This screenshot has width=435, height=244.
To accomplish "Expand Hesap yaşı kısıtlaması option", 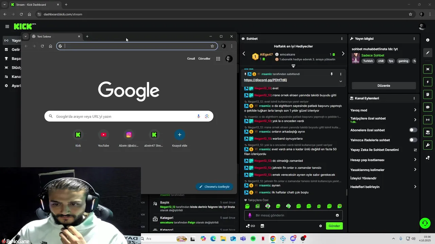I will click(384, 160).
